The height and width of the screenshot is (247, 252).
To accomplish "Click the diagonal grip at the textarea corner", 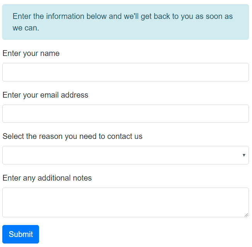I will [246, 215].
